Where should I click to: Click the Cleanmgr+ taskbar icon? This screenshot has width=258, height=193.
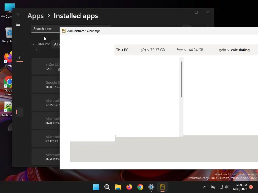pyautogui.click(x=163, y=187)
